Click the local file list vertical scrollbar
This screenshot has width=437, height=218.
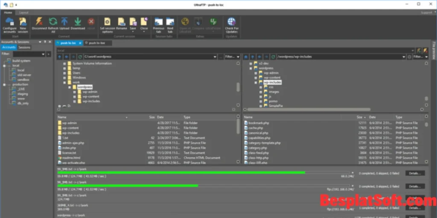238,126
